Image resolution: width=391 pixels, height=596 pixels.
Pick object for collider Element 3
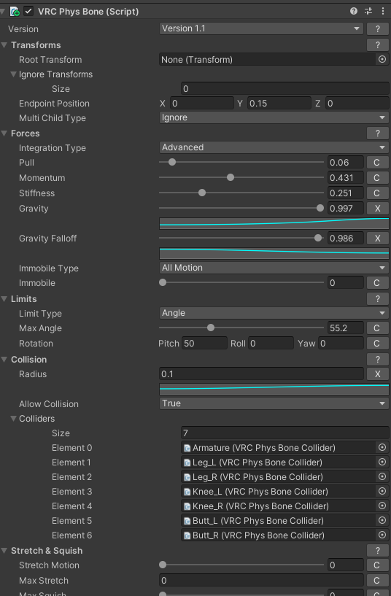(382, 491)
